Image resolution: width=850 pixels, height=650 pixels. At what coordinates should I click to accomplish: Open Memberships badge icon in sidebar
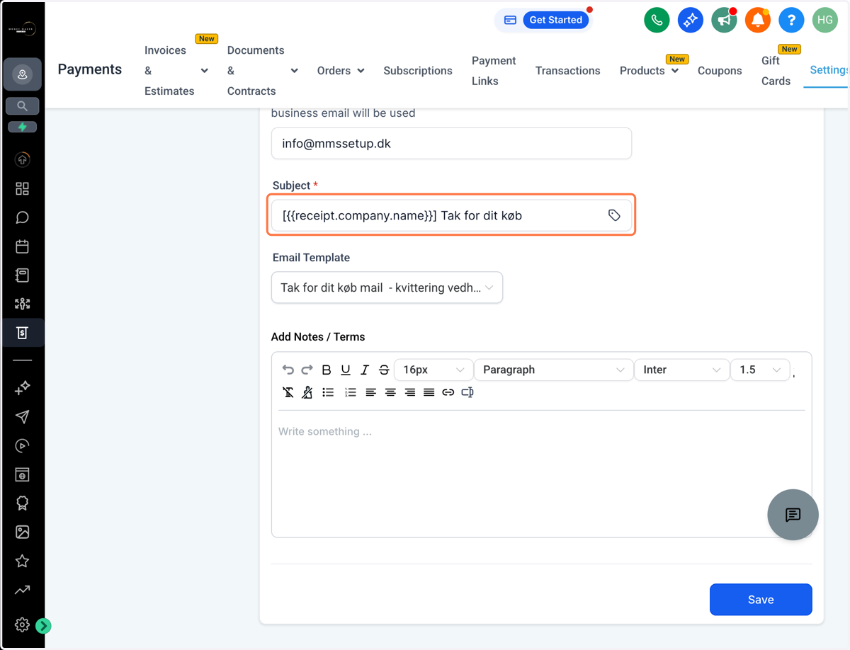point(22,503)
